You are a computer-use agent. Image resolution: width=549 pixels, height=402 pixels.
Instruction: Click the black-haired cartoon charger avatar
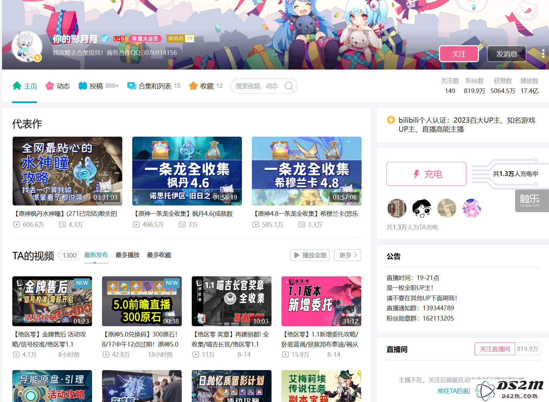point(422,208)
